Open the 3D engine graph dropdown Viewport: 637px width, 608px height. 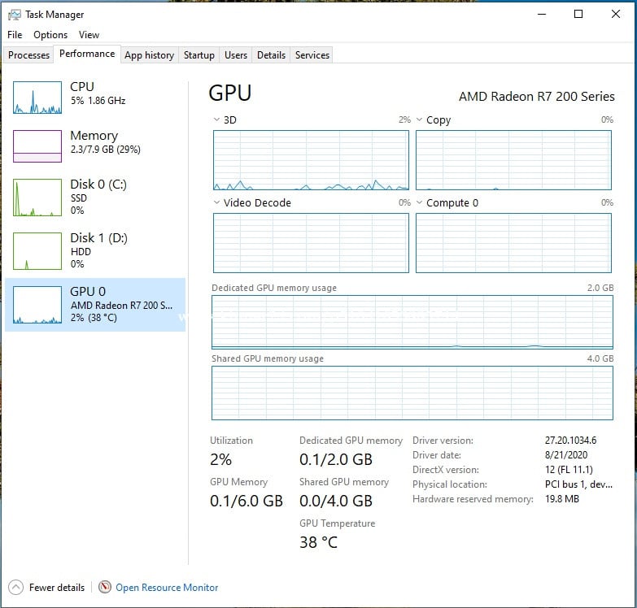[x=216, y=119]
